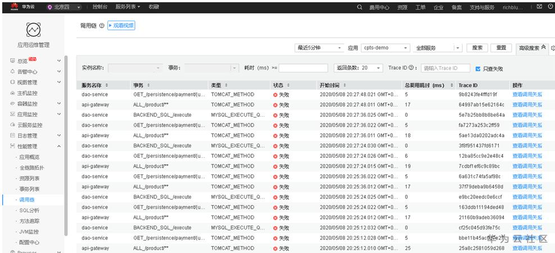Open 应用概览 in the sidebar
This screenshot has height=253, width=555.
29,157
